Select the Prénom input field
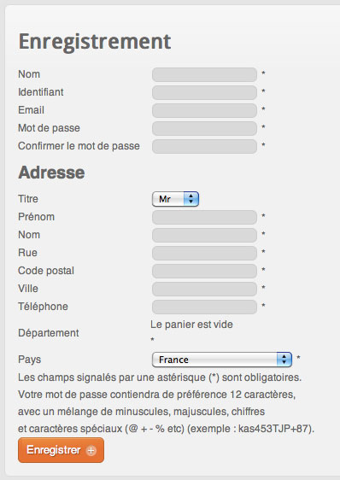Image resolution: width=340 pixels, height=480 pixels. tap(204, 217)
